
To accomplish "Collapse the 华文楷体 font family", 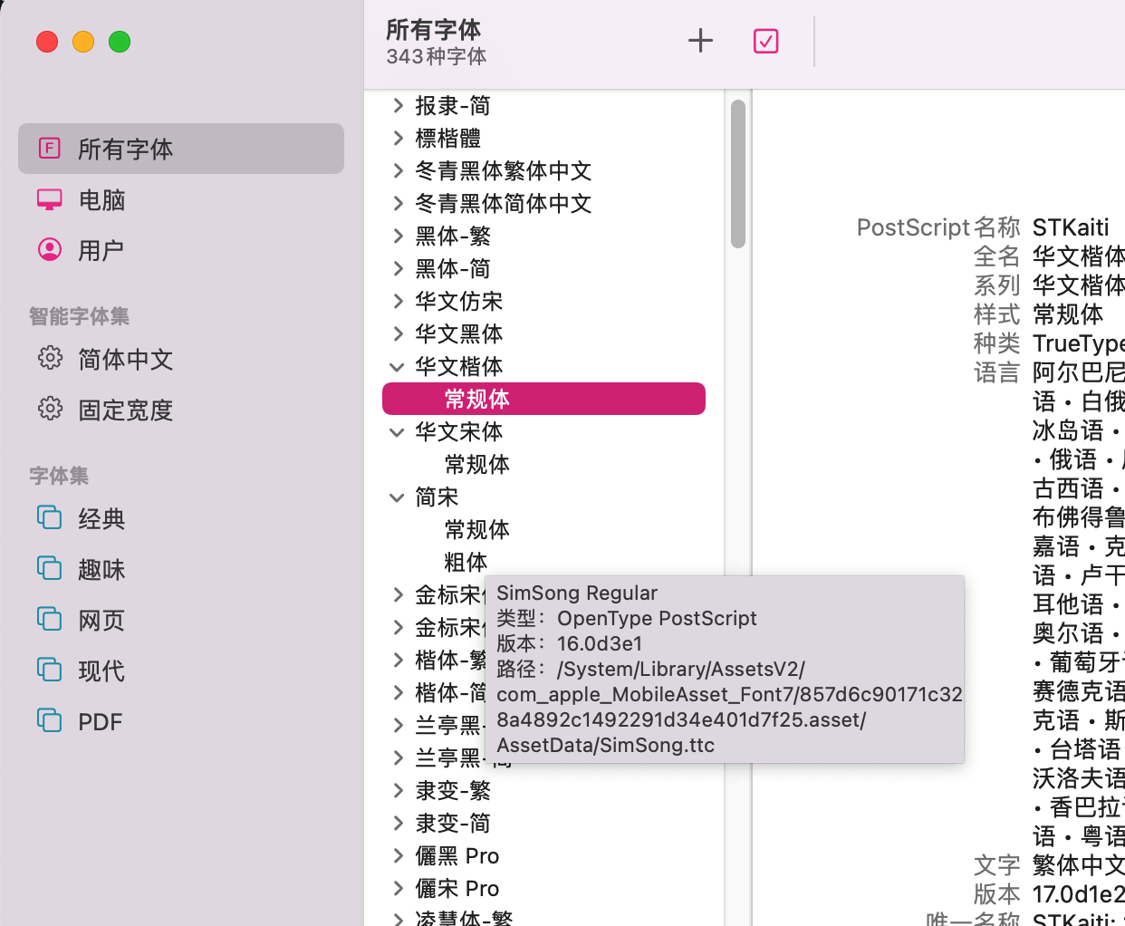I will pyautogui.click(x=397, y=367).
